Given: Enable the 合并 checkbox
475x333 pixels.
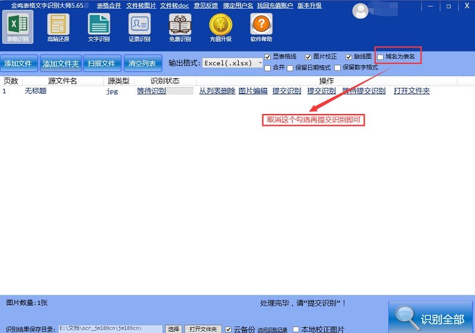Looking at the screenshot, I should click(267, 68).
